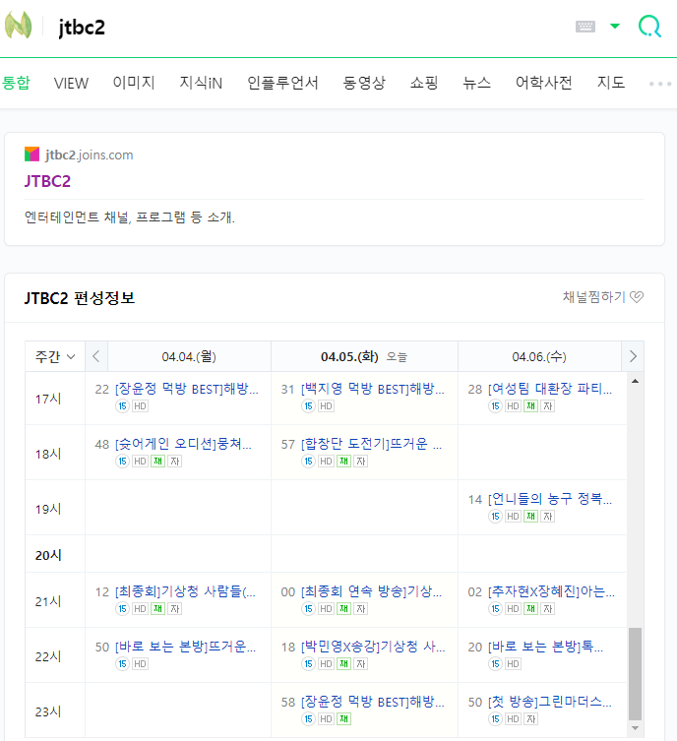Click green 재 icon under 여성팀 대환장 program

(530, 406)
